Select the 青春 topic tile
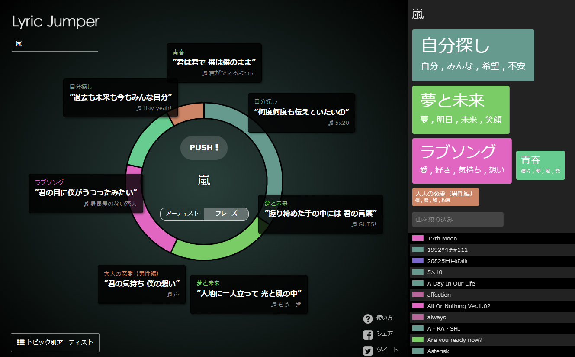The width and height of the screenshot is (575, 357). tap(540, 165)
